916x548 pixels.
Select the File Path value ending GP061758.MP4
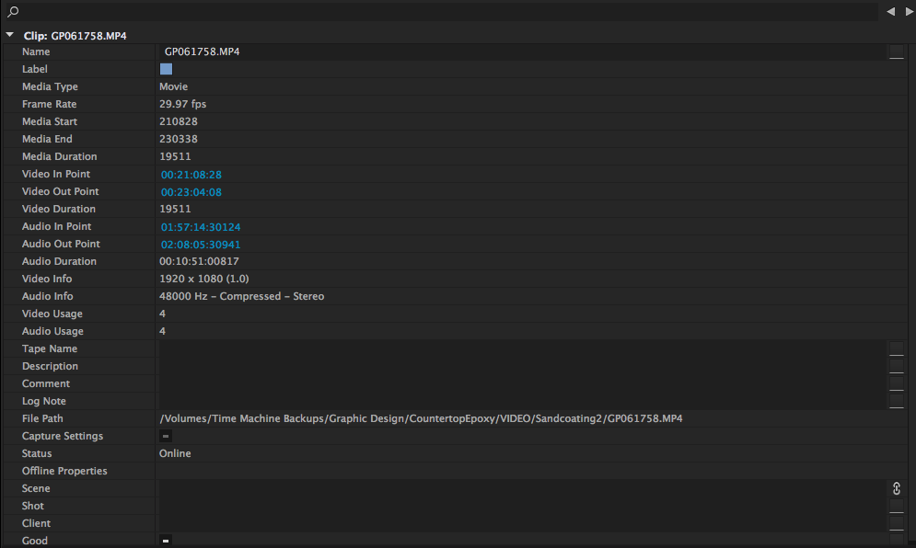coord(421,418)
